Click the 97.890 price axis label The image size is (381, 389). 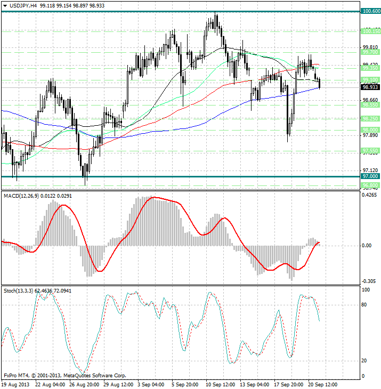(x=370, y=135)
